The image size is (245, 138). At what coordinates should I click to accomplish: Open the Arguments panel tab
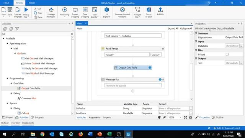(x=95, y=117)
